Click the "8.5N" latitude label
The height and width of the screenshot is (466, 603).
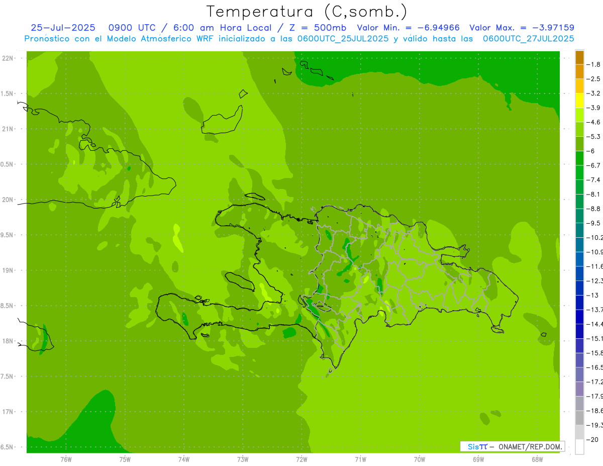[7, 306]
